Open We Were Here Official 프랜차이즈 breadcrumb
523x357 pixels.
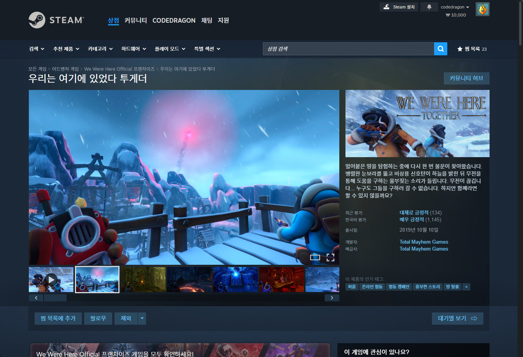click(x=120, y=69)
